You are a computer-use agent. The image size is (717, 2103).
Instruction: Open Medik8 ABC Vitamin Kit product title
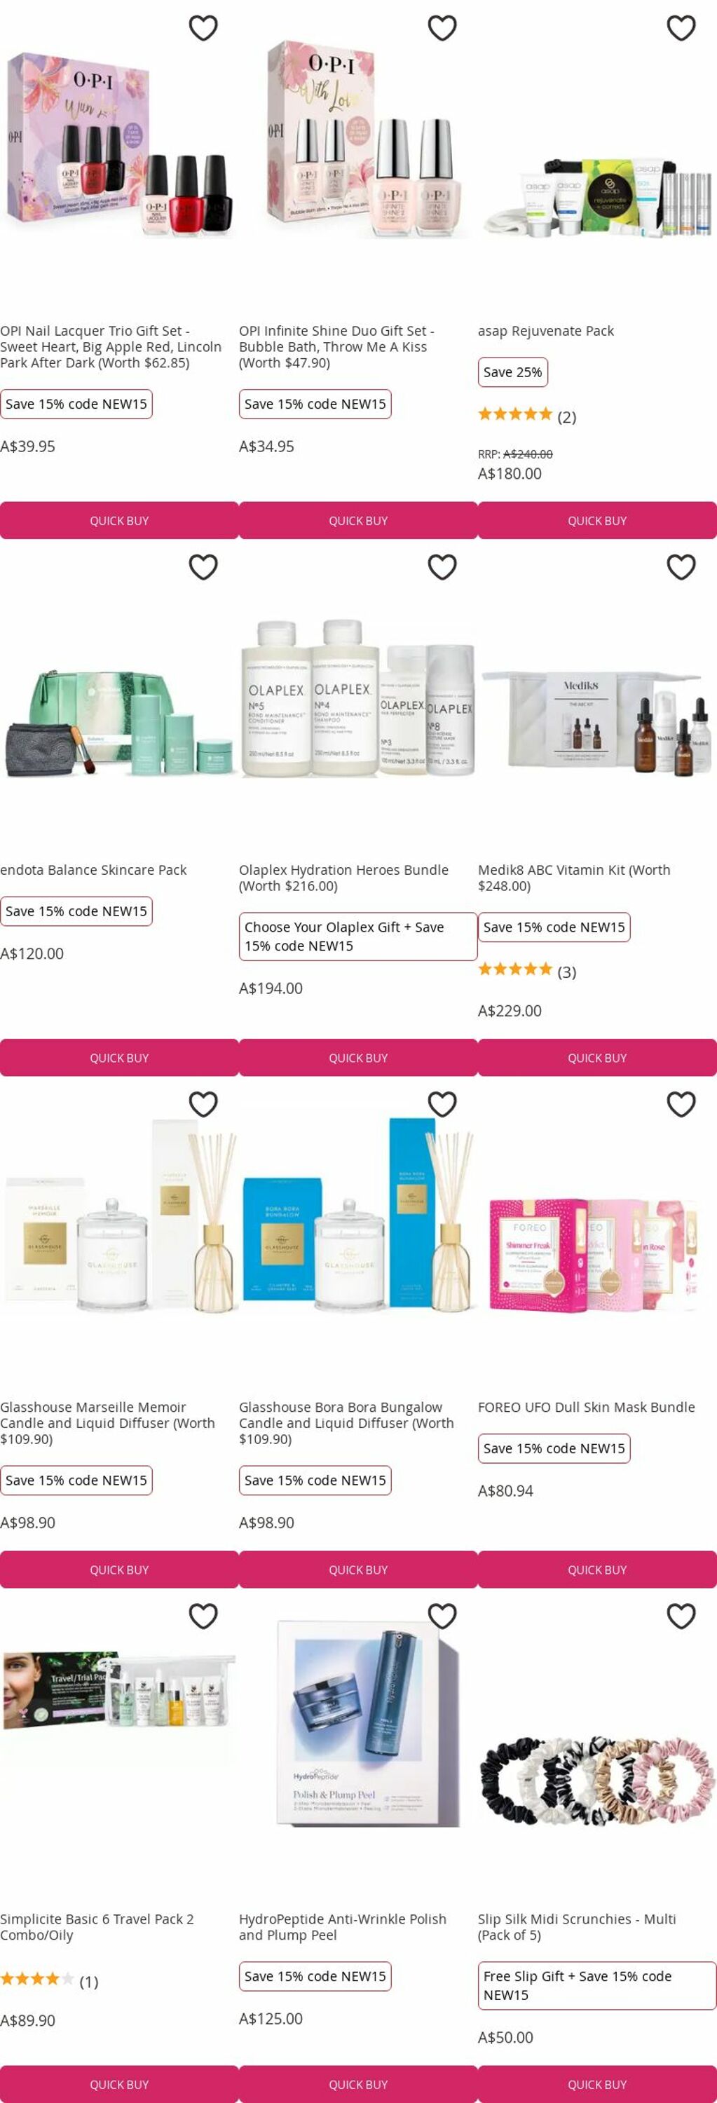(574, 878)
